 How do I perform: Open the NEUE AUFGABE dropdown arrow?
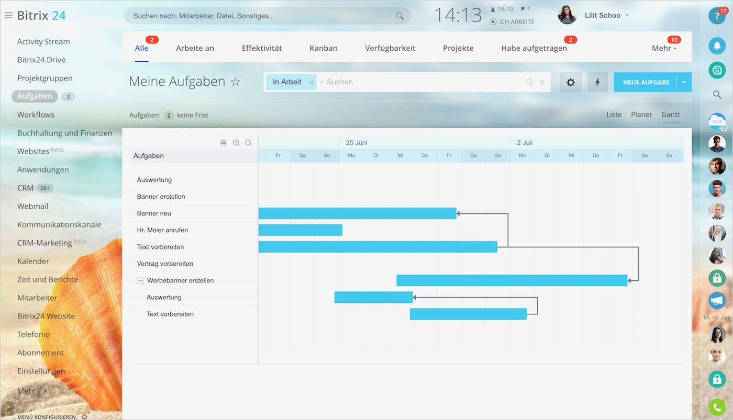pos(684,82)
